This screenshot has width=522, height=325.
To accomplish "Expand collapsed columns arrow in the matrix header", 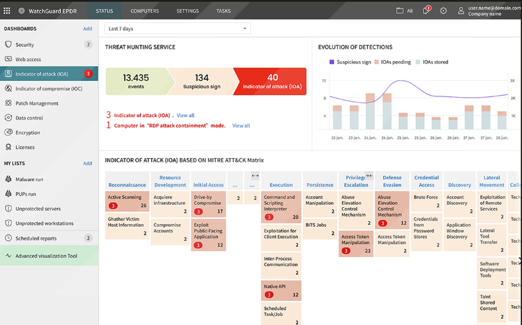I will 255,175.
